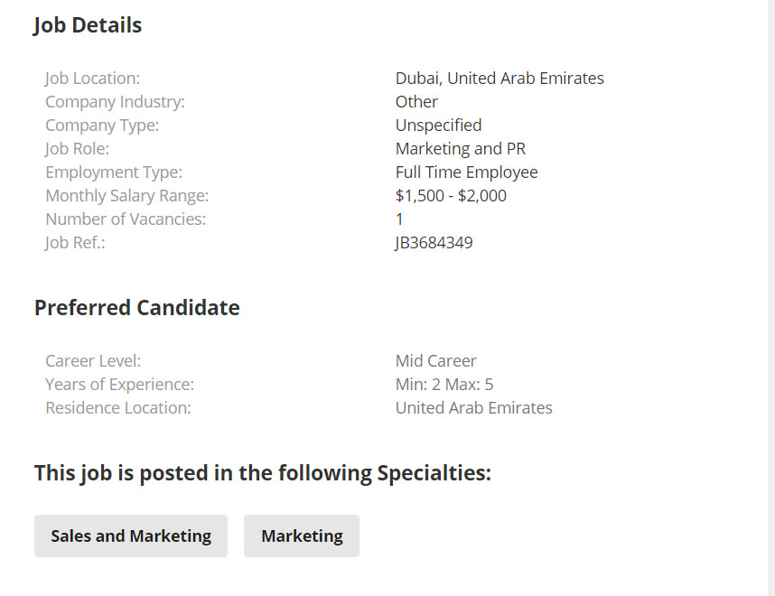Click the Specialties section heading
The height and width of the screenshot is (596, 775).
(x=262, y=472)
